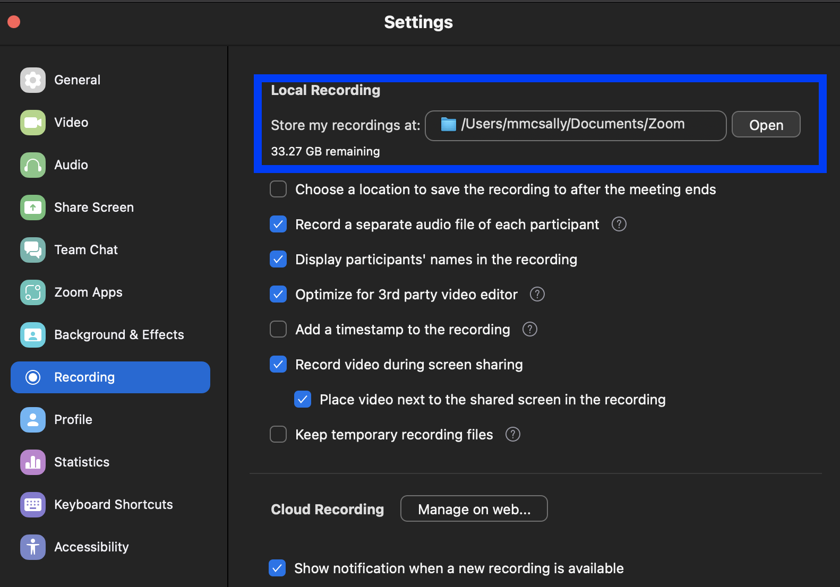Open the Statistics chart icon
This screenshot has height=587, width=840.
33,462
